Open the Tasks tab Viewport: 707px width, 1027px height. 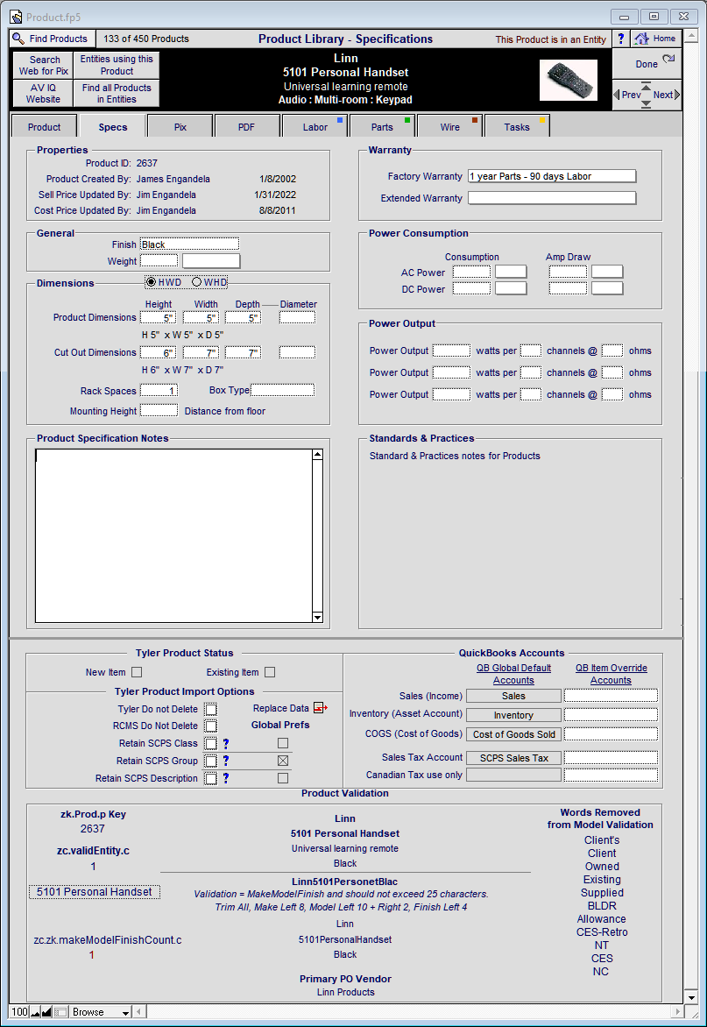[517, 127]
